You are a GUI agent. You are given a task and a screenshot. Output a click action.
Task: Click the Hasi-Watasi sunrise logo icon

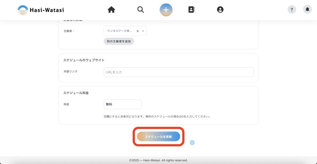23,10
